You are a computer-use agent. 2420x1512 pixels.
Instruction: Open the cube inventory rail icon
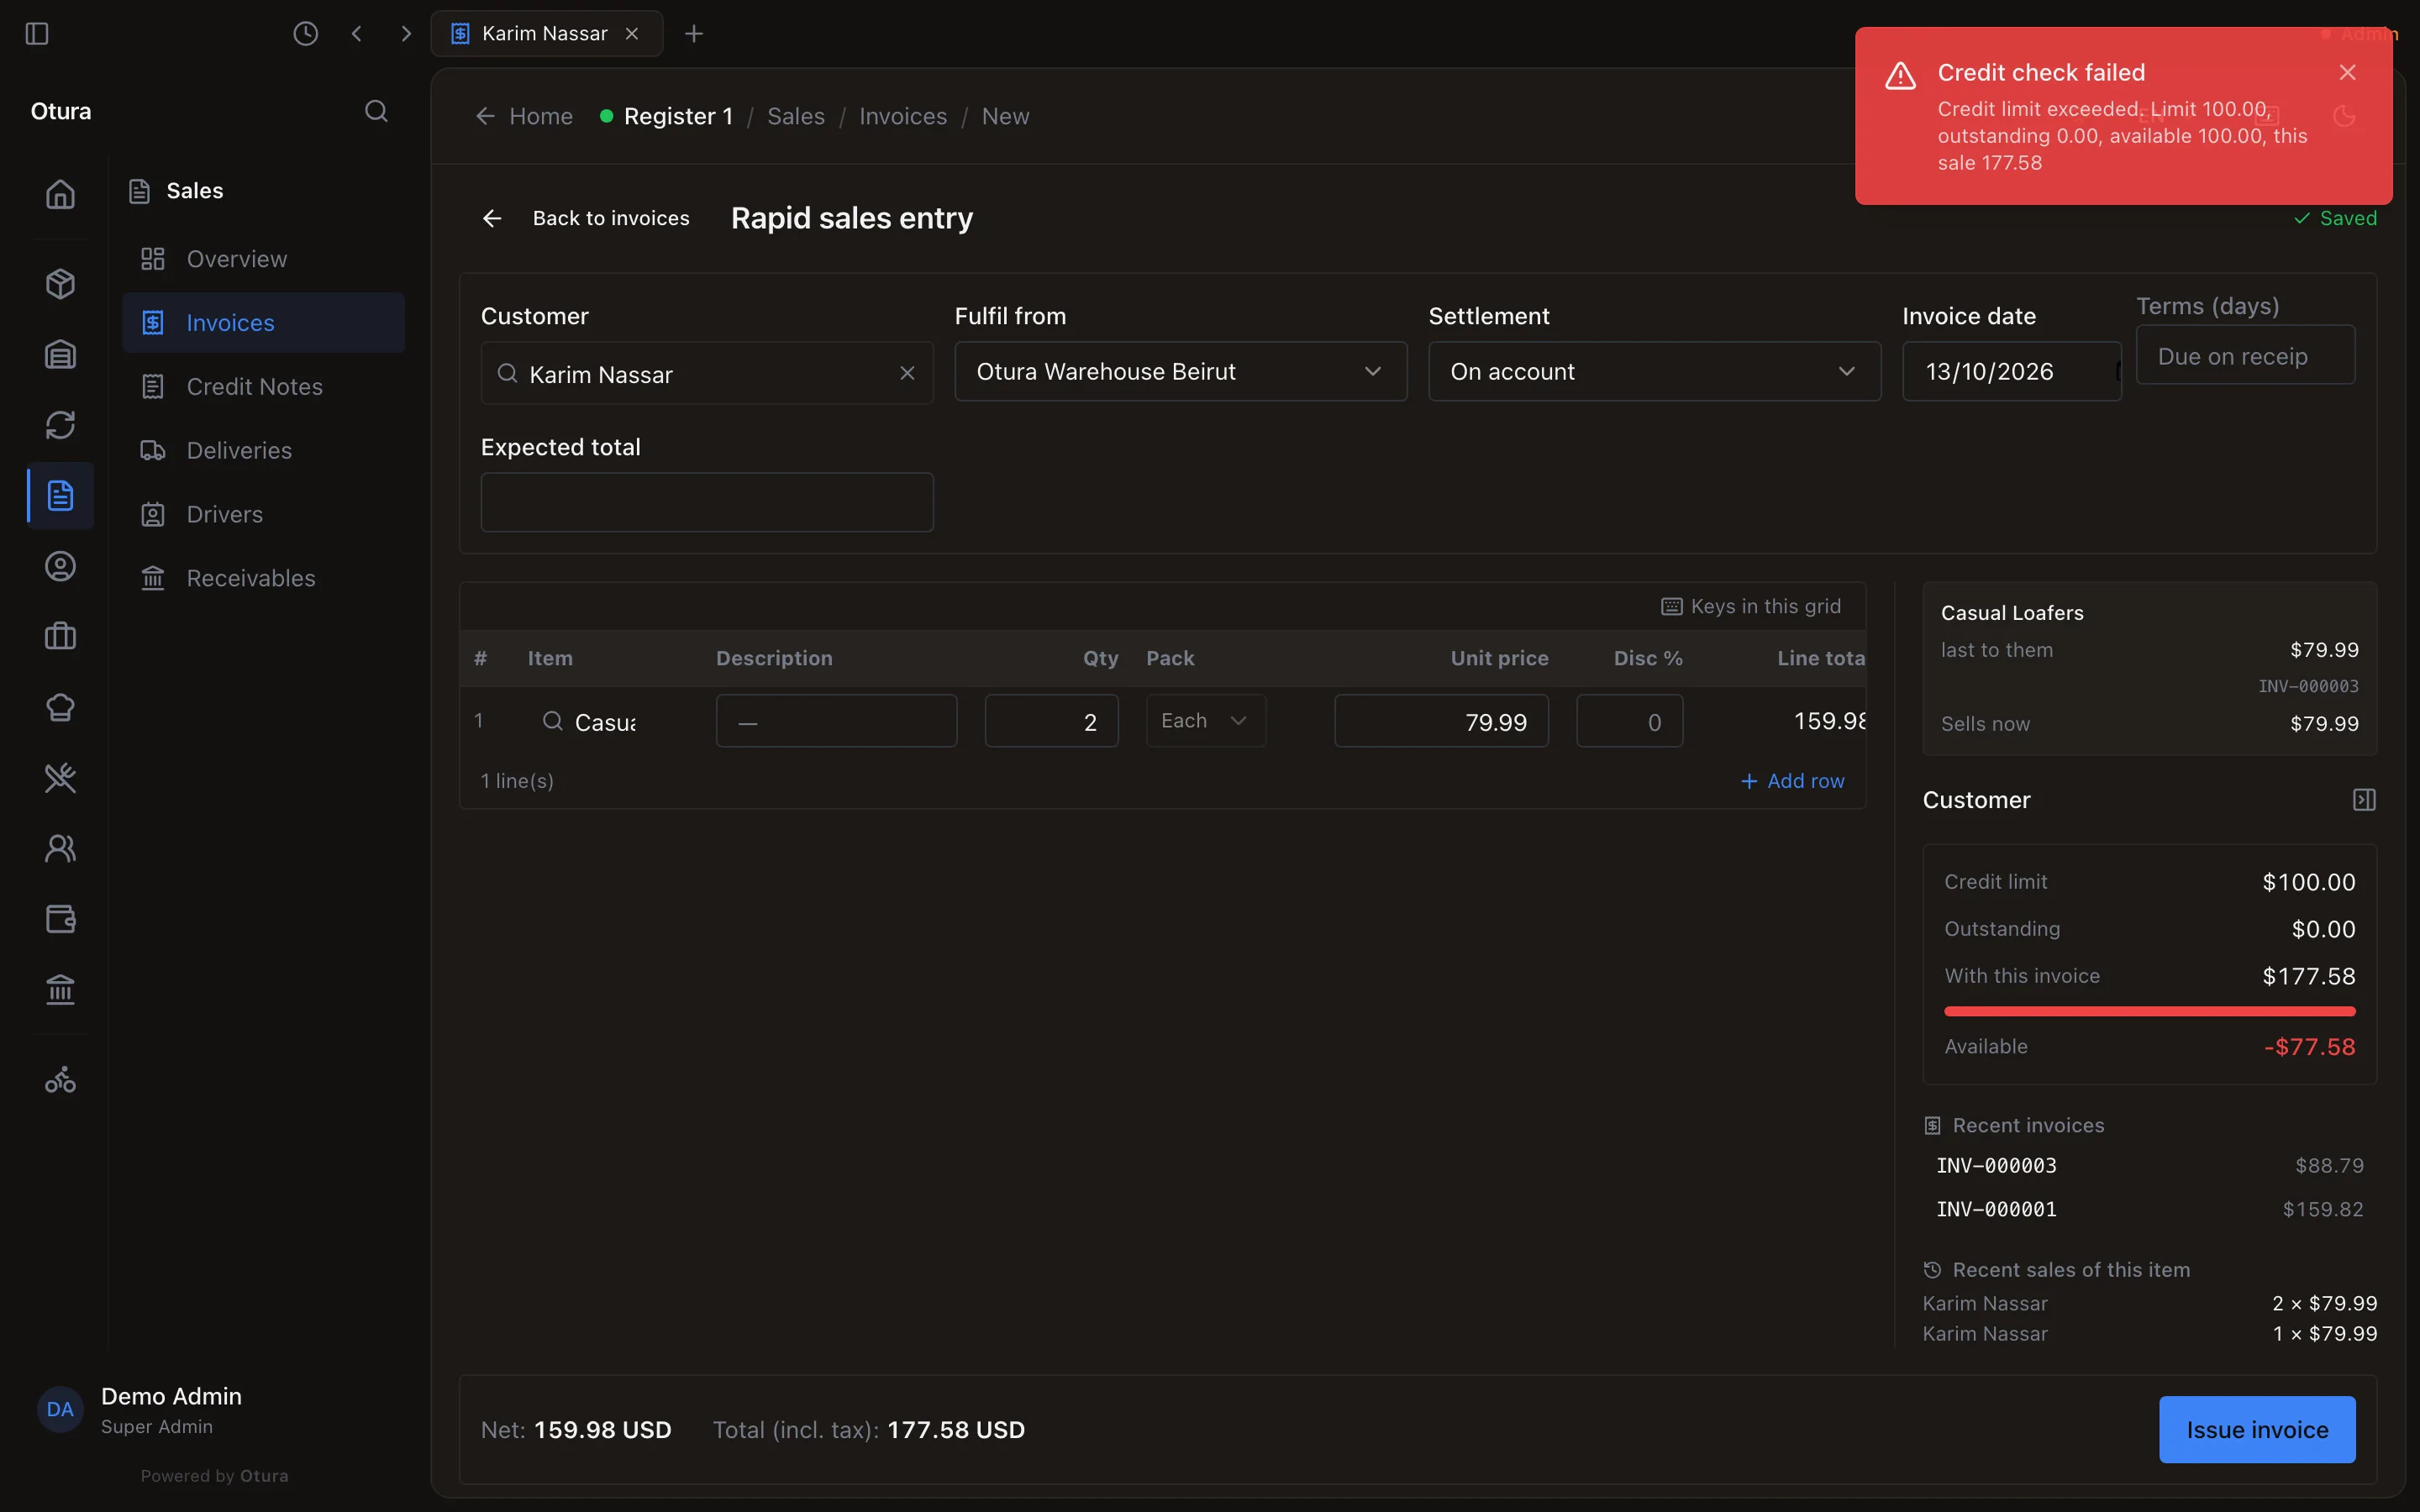(x=60, y=284)
